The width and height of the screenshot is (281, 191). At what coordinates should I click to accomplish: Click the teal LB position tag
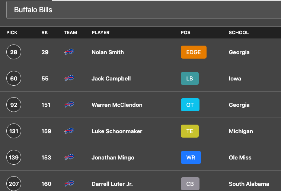point(190,78)
